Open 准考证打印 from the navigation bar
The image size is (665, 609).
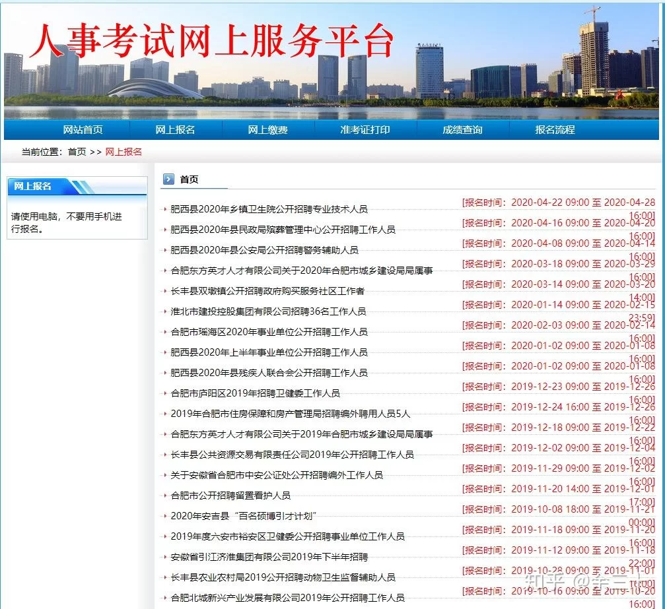coord(364,129)
